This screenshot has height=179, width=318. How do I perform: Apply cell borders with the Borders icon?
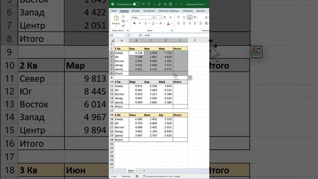click(153, 23)
